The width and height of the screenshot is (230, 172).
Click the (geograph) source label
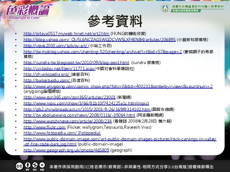click(x=121, y=150)
